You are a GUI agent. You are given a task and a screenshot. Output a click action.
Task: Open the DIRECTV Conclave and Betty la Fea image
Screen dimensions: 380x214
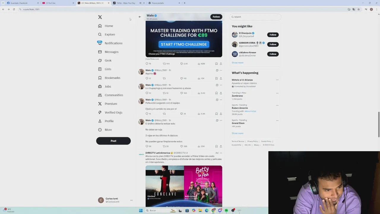[184, 186]
